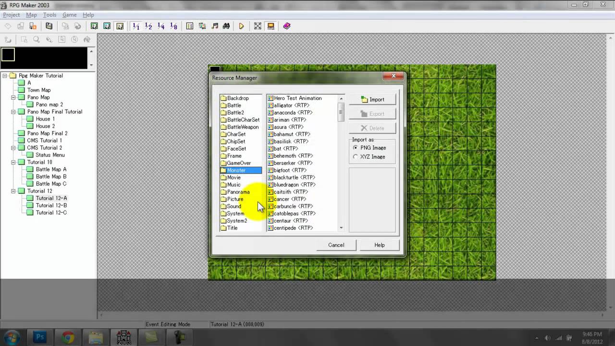Screen dimensions: 615x346
Task: Click the Close Project toolbar icon
Action: tap(33, 26)
